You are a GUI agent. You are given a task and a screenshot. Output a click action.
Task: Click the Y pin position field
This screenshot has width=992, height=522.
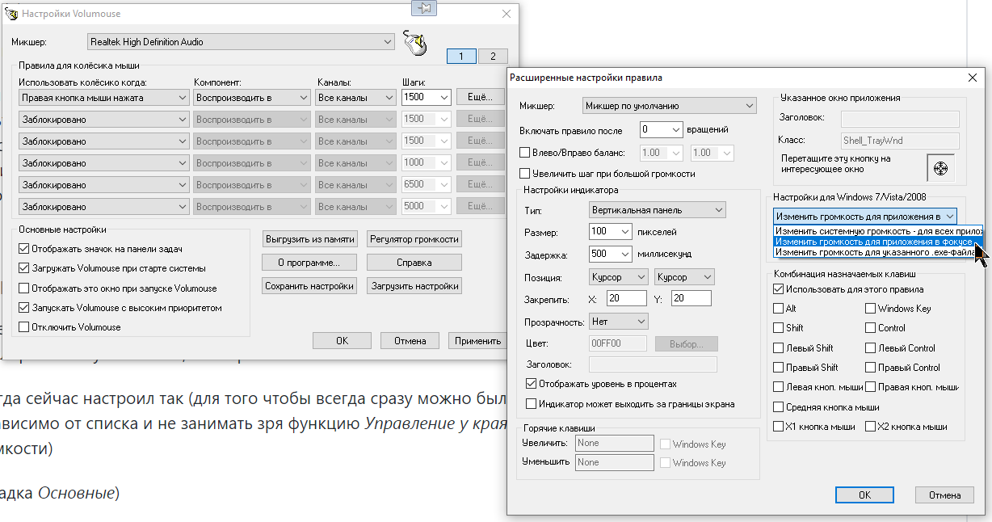pos(691,299)
